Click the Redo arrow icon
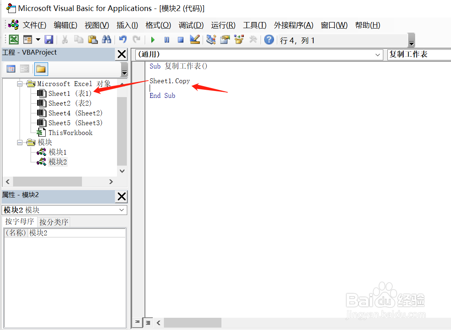The width and height of the screenshot is (451, 330). pyautogui.click(x=136, y=40)
